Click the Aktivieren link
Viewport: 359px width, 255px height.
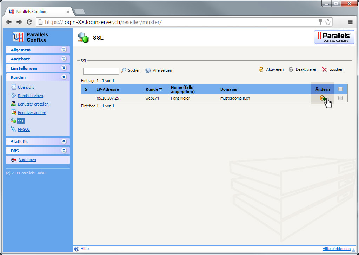(x=275, y=69)
